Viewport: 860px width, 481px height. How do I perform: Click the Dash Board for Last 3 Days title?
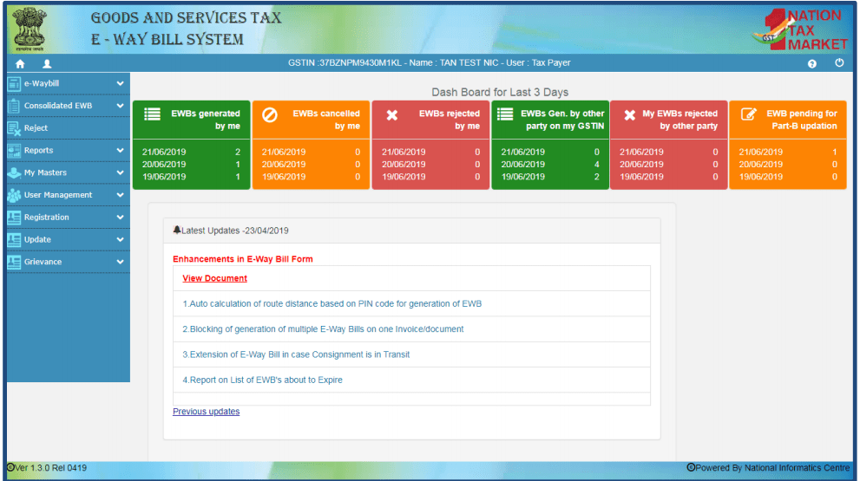(x=500, y=92)
